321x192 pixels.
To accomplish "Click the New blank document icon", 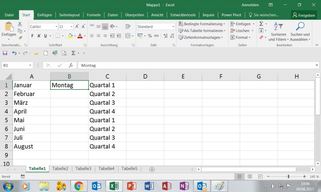I will [46, 53].
